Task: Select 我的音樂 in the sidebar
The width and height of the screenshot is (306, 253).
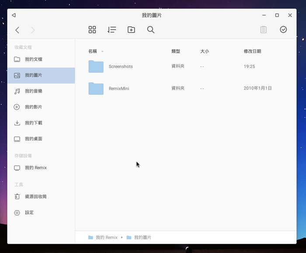Action: [x=33, y=91]
